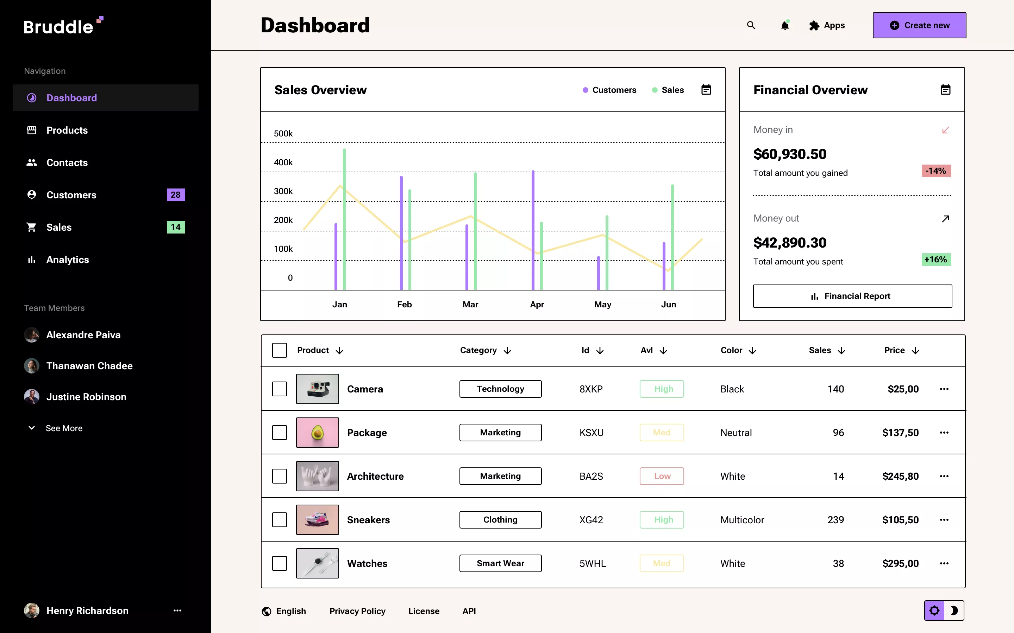Click the Create new button
This screenshot has width=1014, height=633.
point(919,25)
